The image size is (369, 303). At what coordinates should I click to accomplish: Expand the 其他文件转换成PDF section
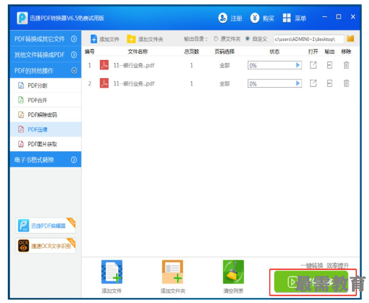click(x=46, y=55)
